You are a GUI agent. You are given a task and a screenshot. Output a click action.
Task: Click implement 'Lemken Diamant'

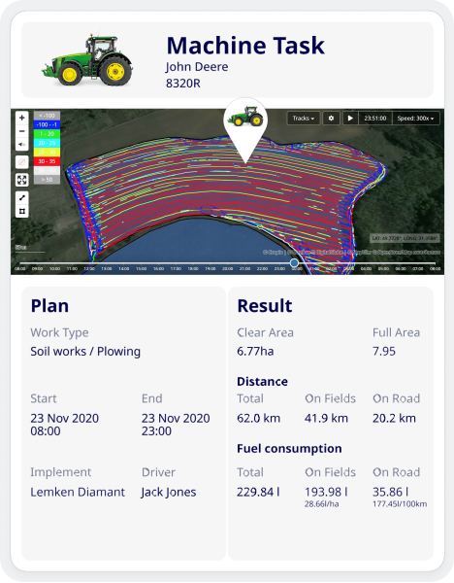pos(78,493)
